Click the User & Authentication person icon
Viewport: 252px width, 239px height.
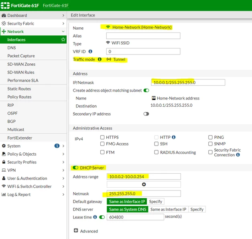pos(4,178)
